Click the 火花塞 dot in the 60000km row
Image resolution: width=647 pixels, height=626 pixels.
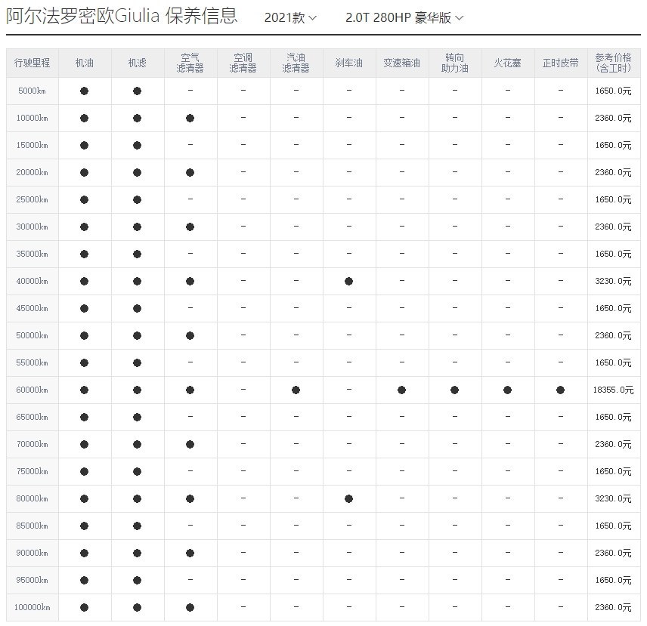[x=507, y=390]
